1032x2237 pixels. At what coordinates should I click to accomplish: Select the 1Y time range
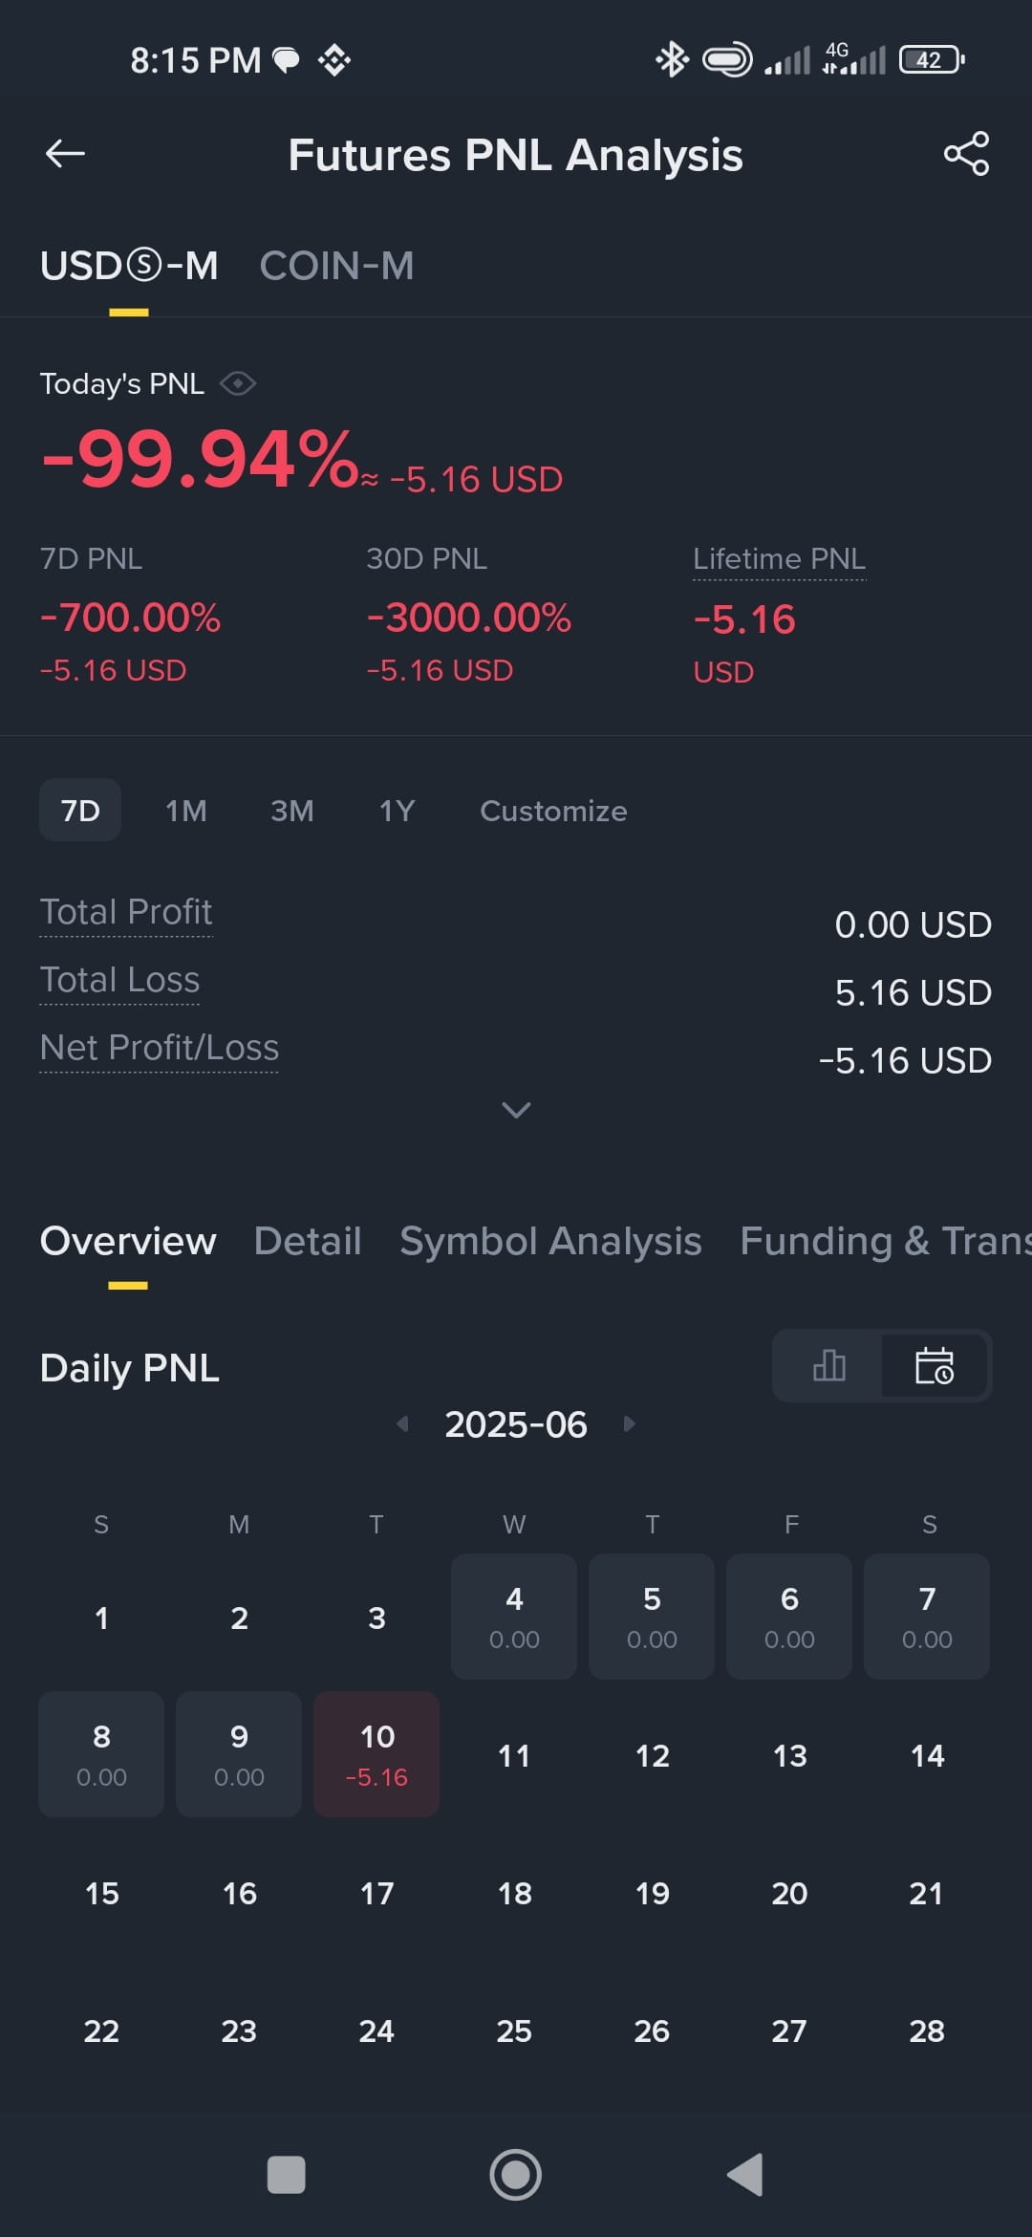(x=397, y=811)
